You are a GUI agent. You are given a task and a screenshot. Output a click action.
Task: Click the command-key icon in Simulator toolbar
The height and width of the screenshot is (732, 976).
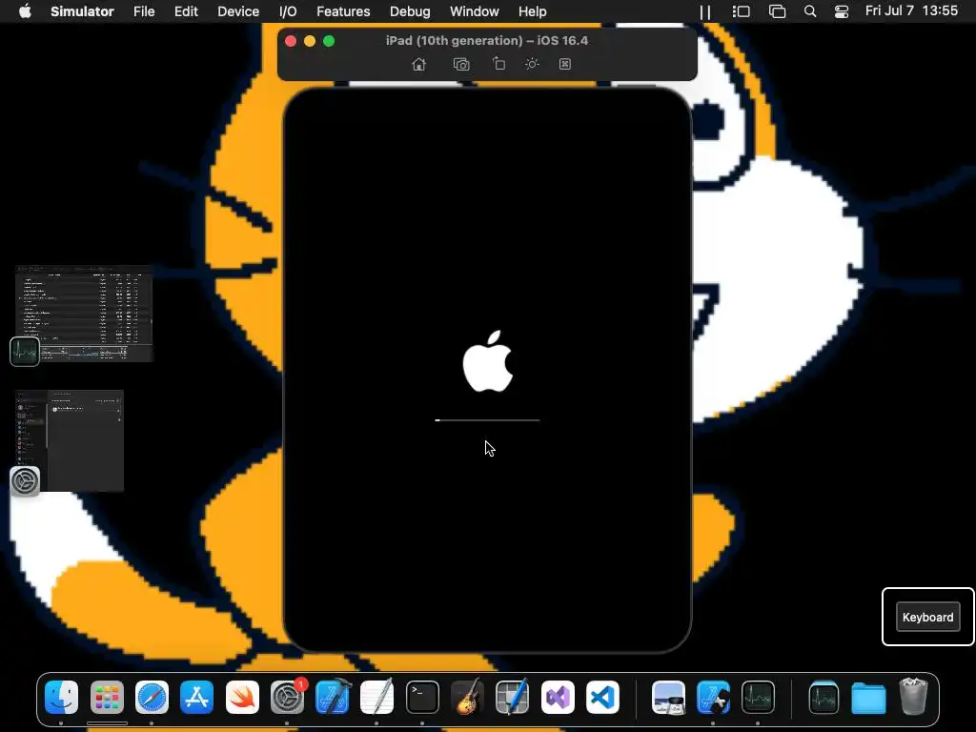coord(564,64)
